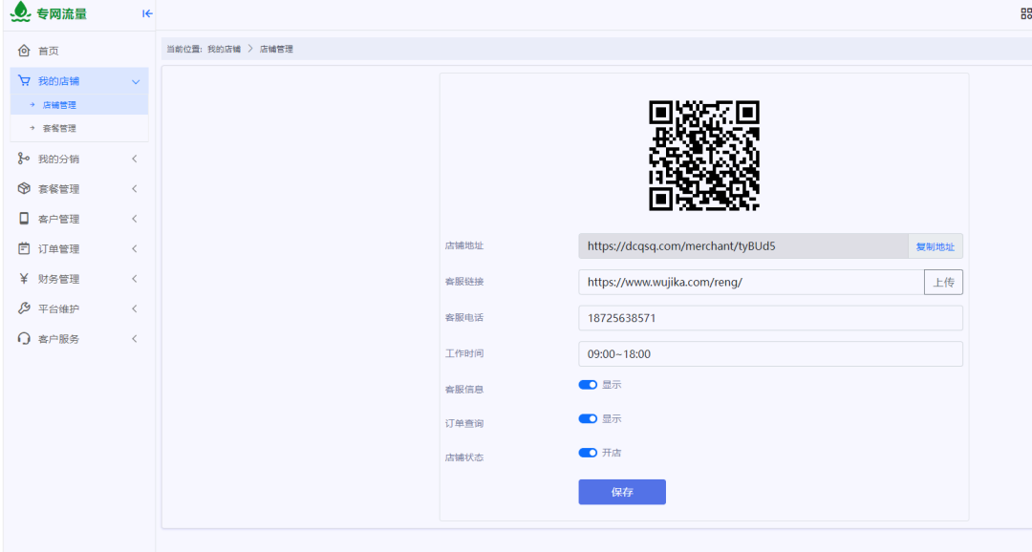Expand the 客户服务 chevron
This screenshot has height=552, width=1032.
coord(135,339)
